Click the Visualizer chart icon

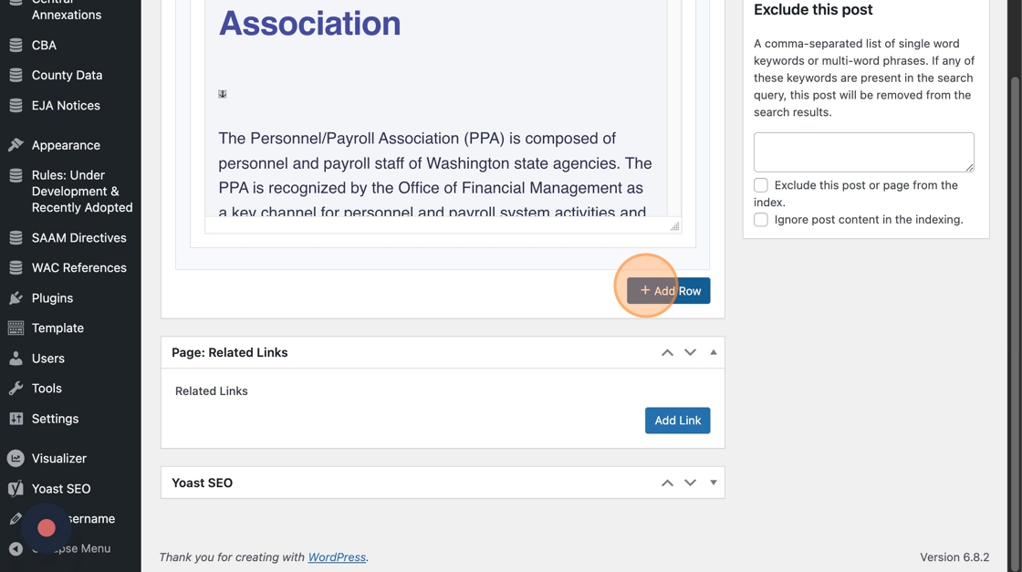click(16, 458)
